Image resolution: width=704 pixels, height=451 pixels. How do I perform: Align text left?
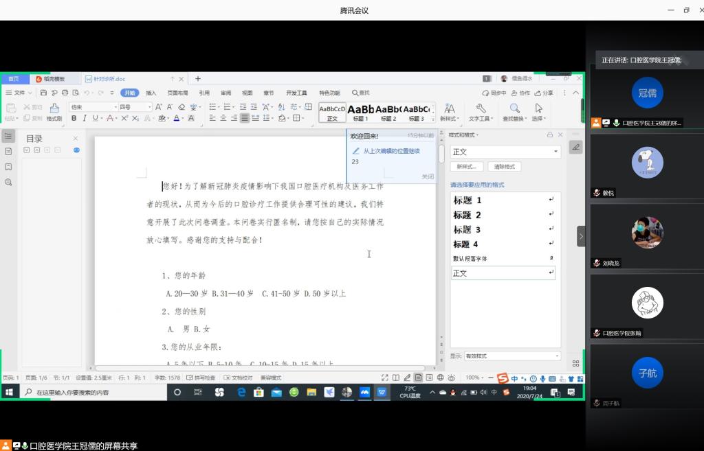click(x=212, y=118)
